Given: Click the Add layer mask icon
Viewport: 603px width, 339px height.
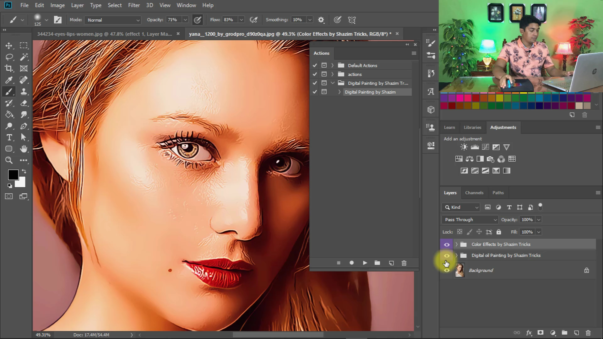Looking at the screenshot, I should tap(541, 333).
